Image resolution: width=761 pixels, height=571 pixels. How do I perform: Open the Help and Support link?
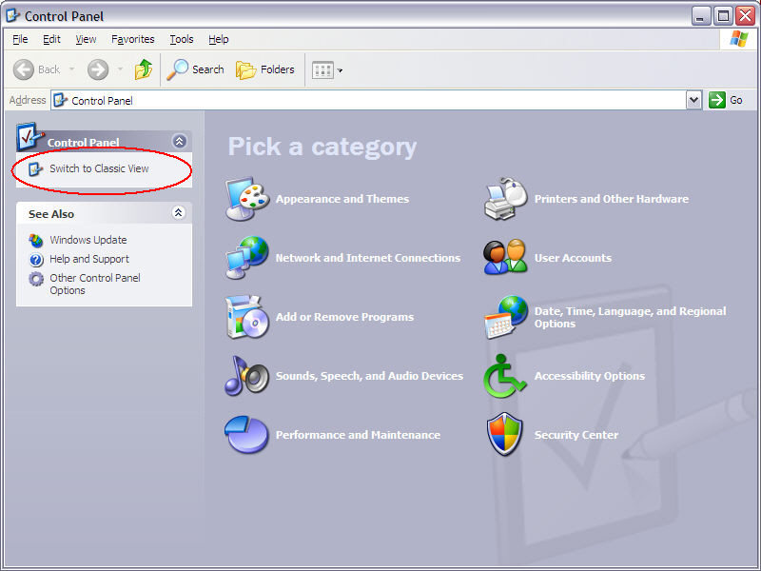pyautogui.click(x=89, y=259)
